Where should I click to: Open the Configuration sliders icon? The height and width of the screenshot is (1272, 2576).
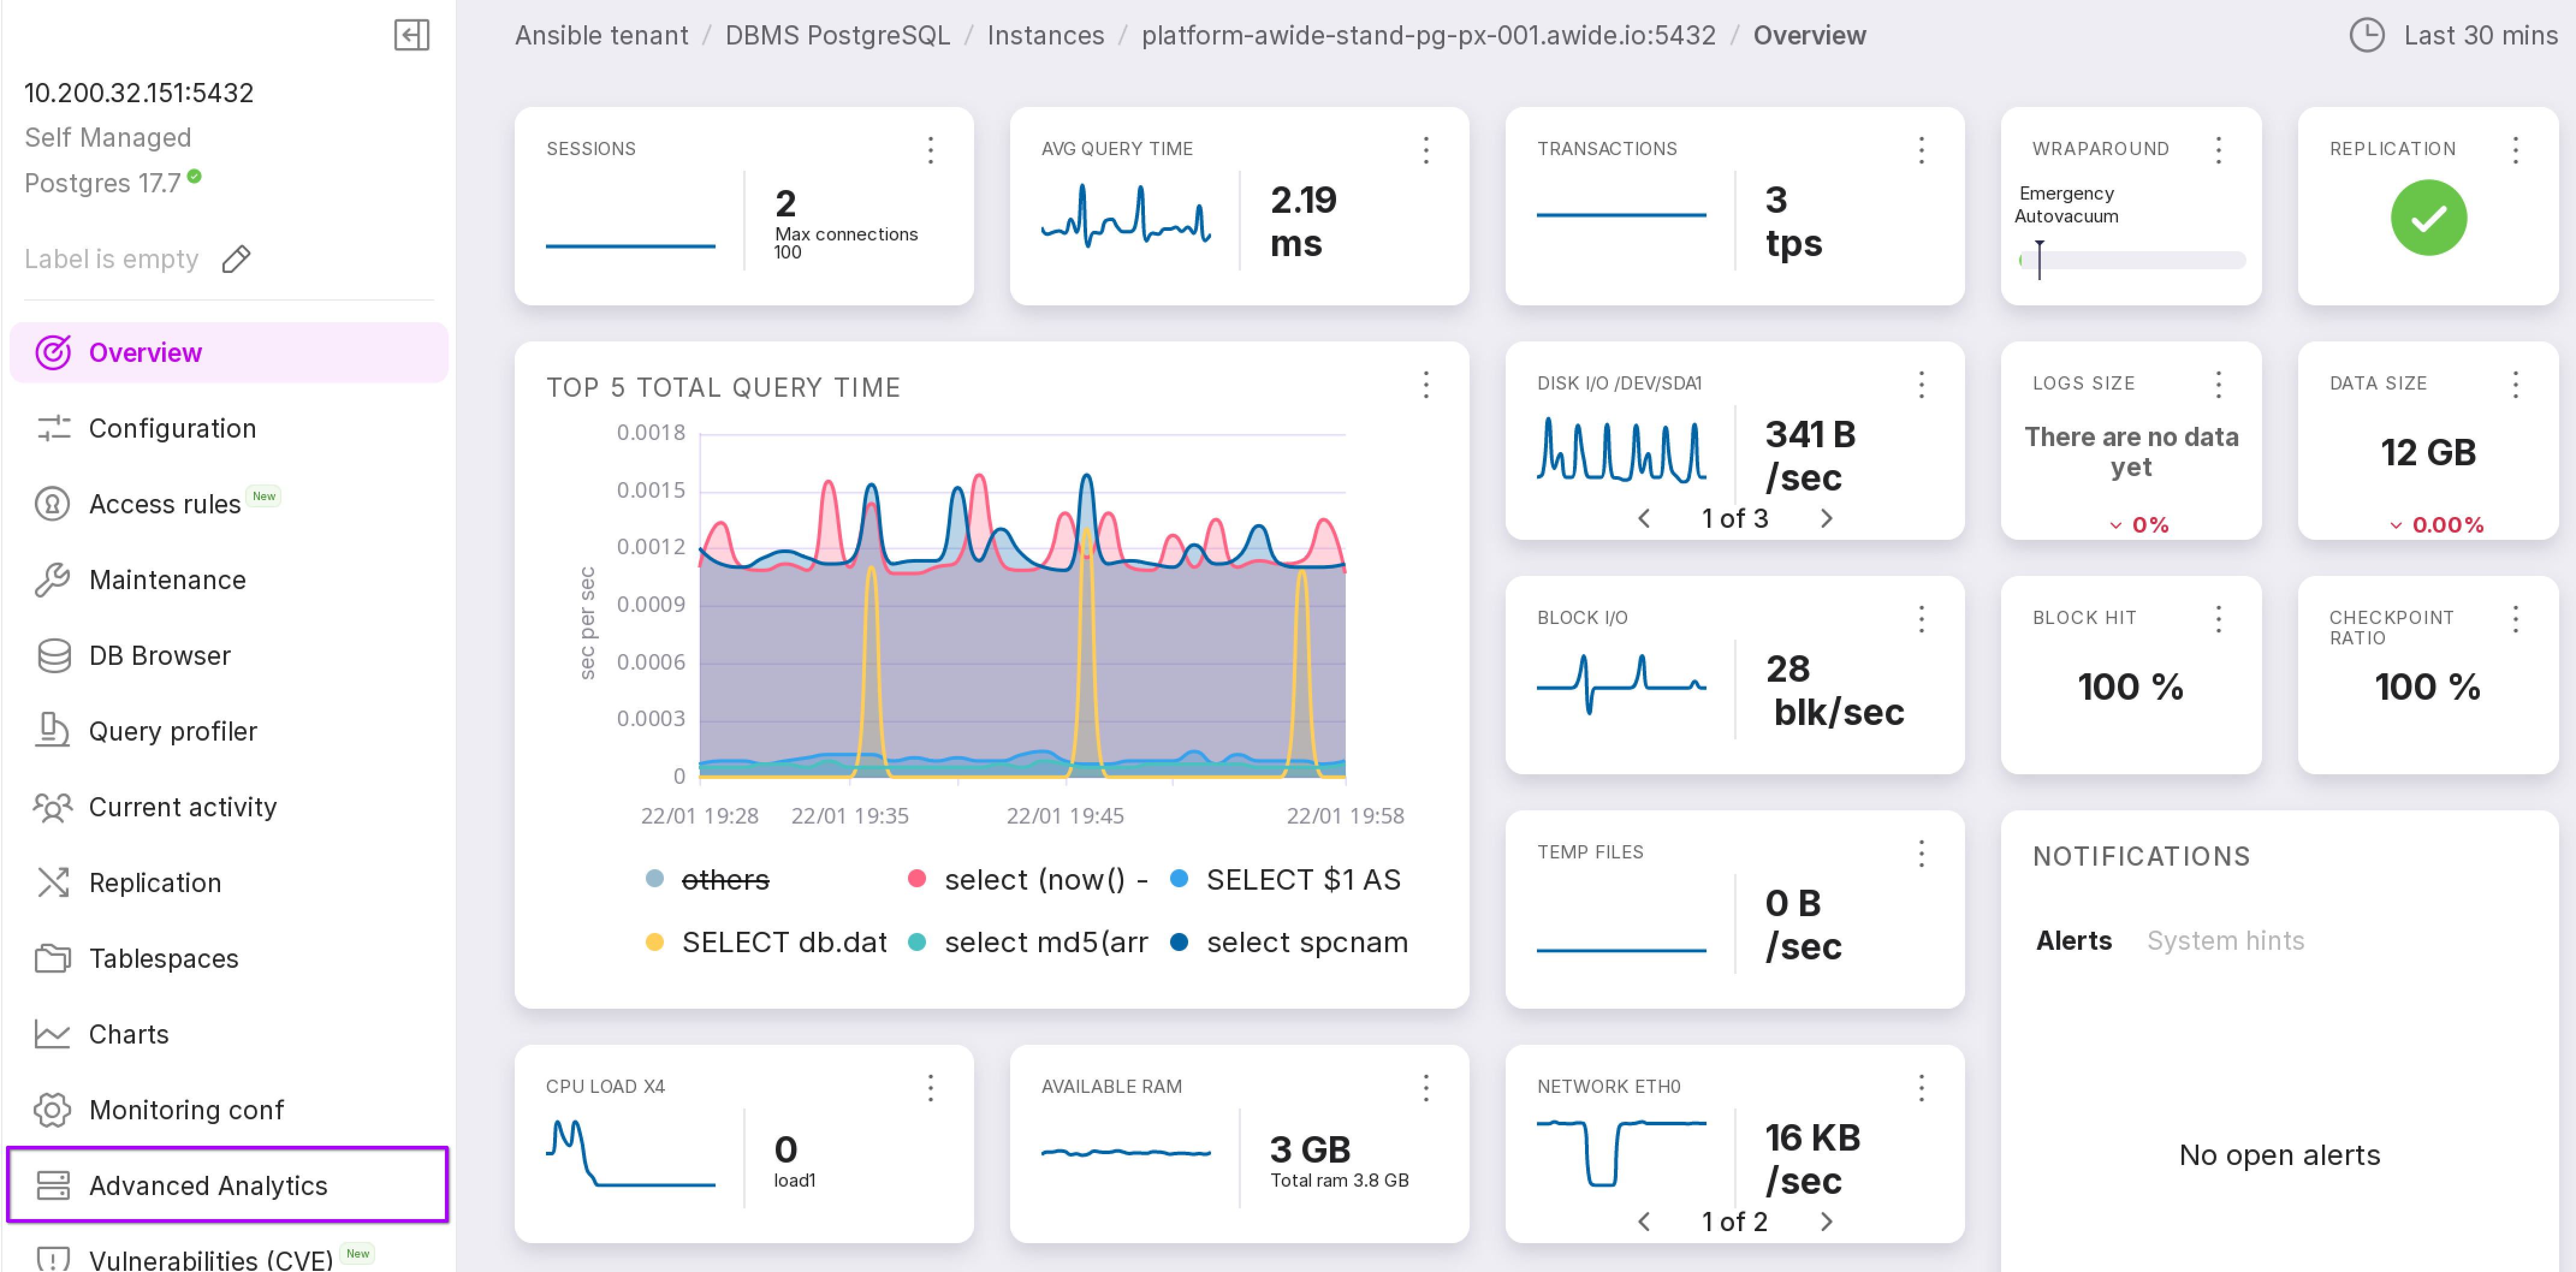point(53,428)
